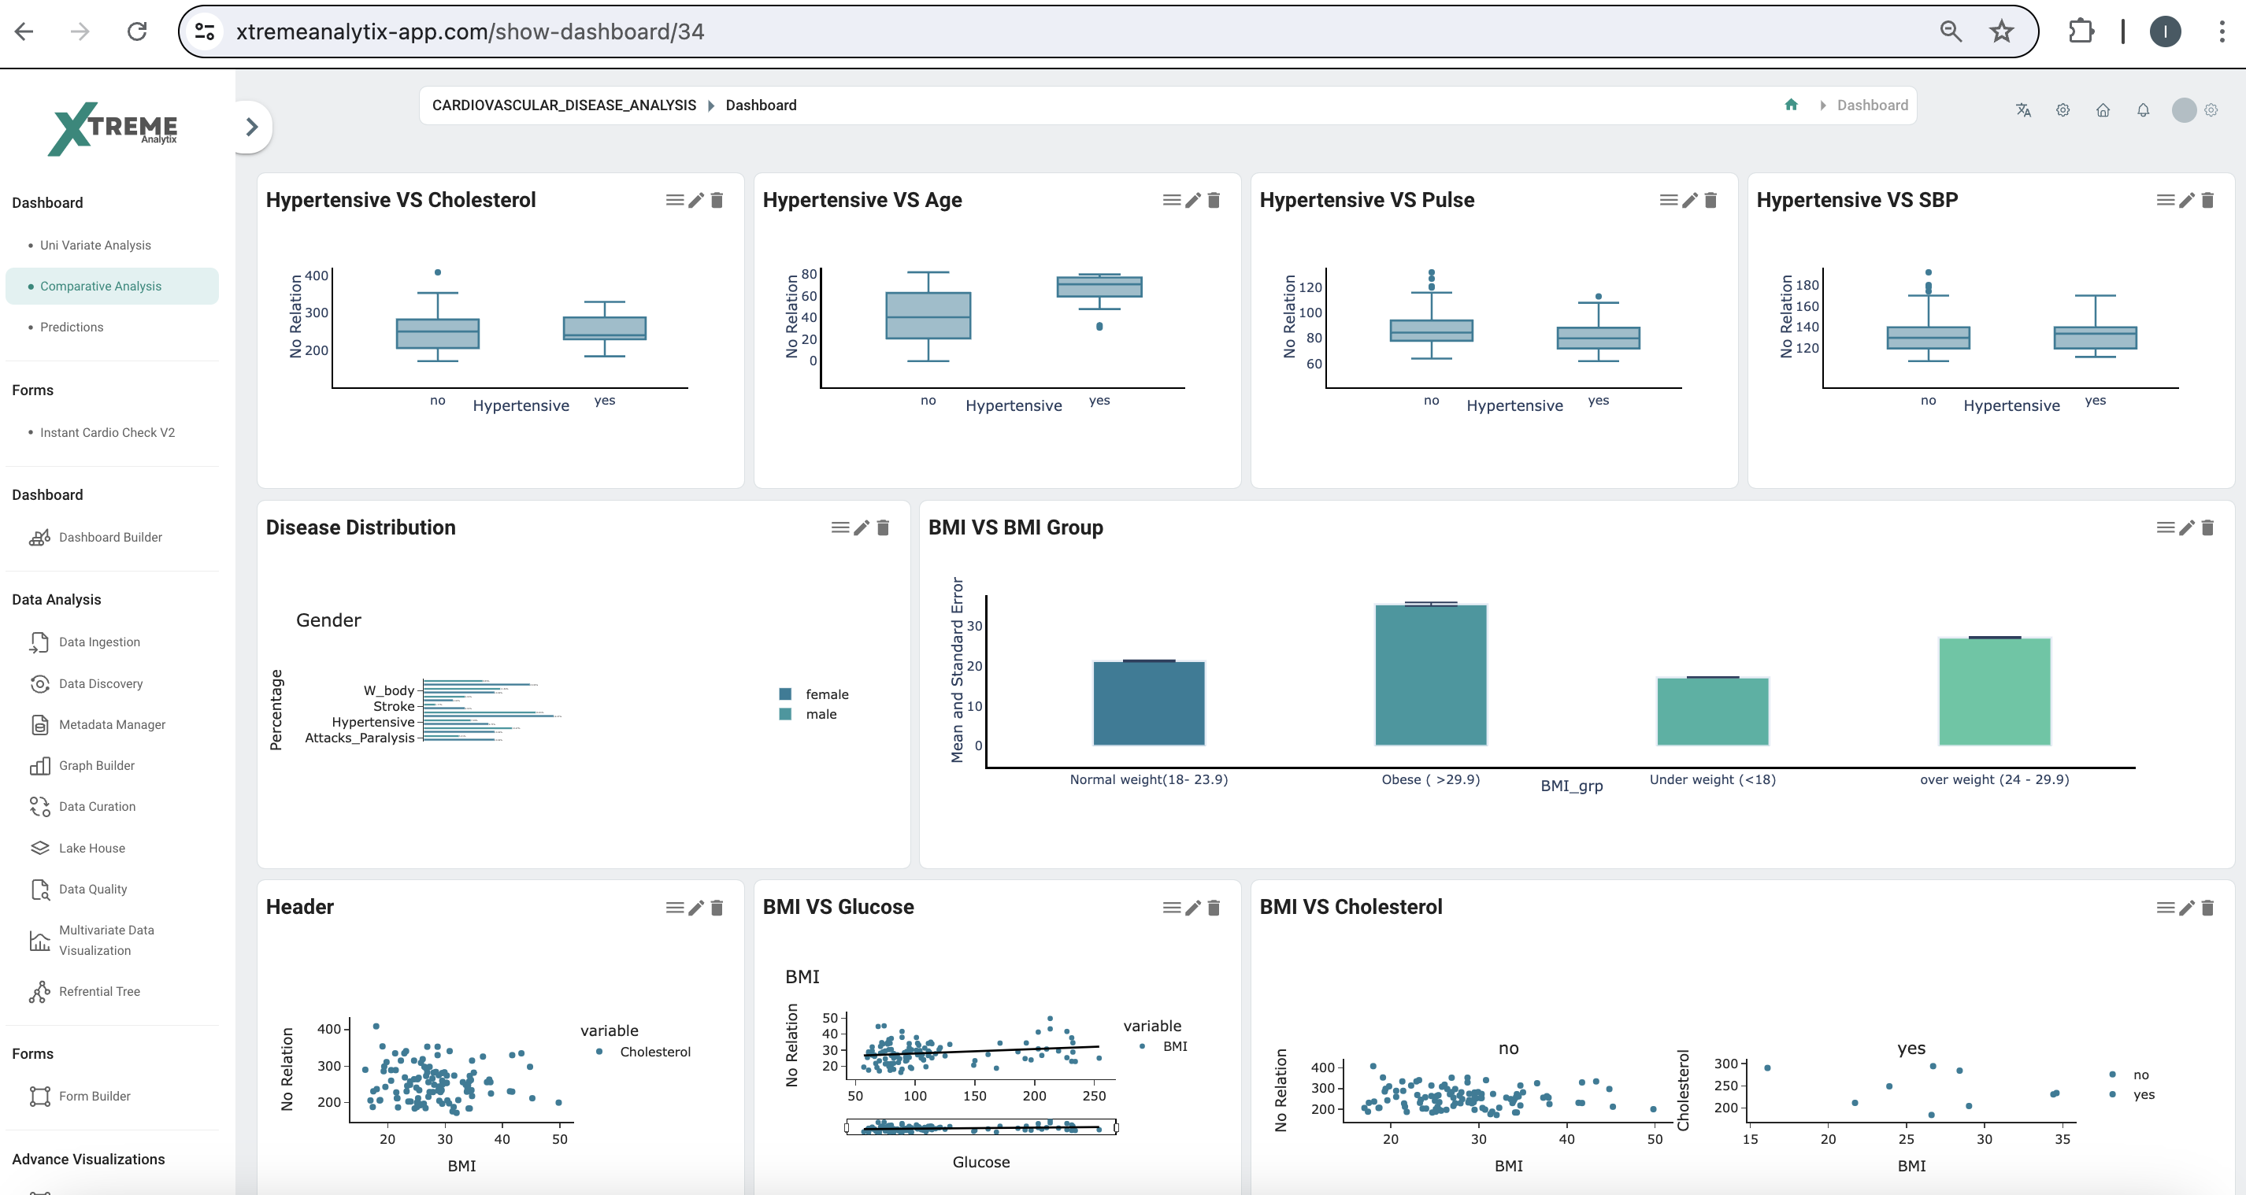2246x1195 pixels.
Task: Delete the Hypertensive VS Cholesterol chart
Action: (717, 201)
